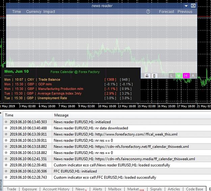Close the terminal panel with the x
Screen dimensions: 211x191
point(1,113)
